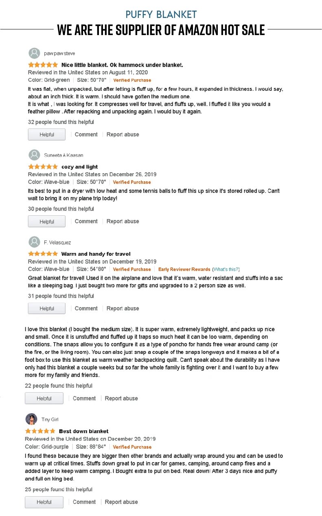The height and width of the screenshot is (516, 322).
Task: Report abuse on F. Velasquez's review
Action: click(x=123, y=308)
